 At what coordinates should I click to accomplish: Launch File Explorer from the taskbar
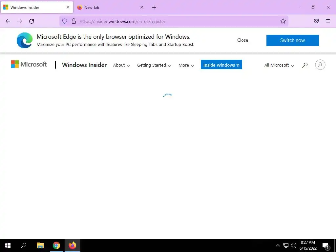pyautogui.click(x=40, y=245)
